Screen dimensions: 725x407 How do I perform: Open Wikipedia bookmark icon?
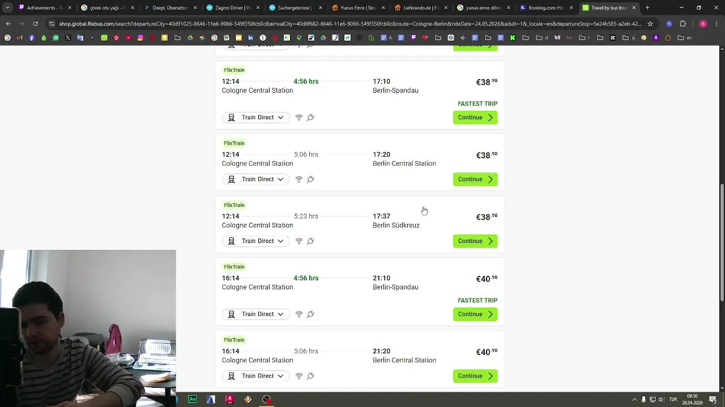click(227, 38)
